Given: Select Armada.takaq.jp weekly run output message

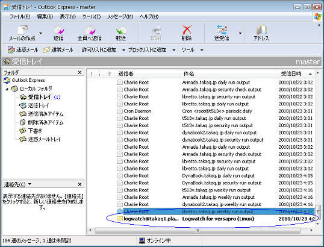Looking at the screenshot, I should (x=215, y=197).
